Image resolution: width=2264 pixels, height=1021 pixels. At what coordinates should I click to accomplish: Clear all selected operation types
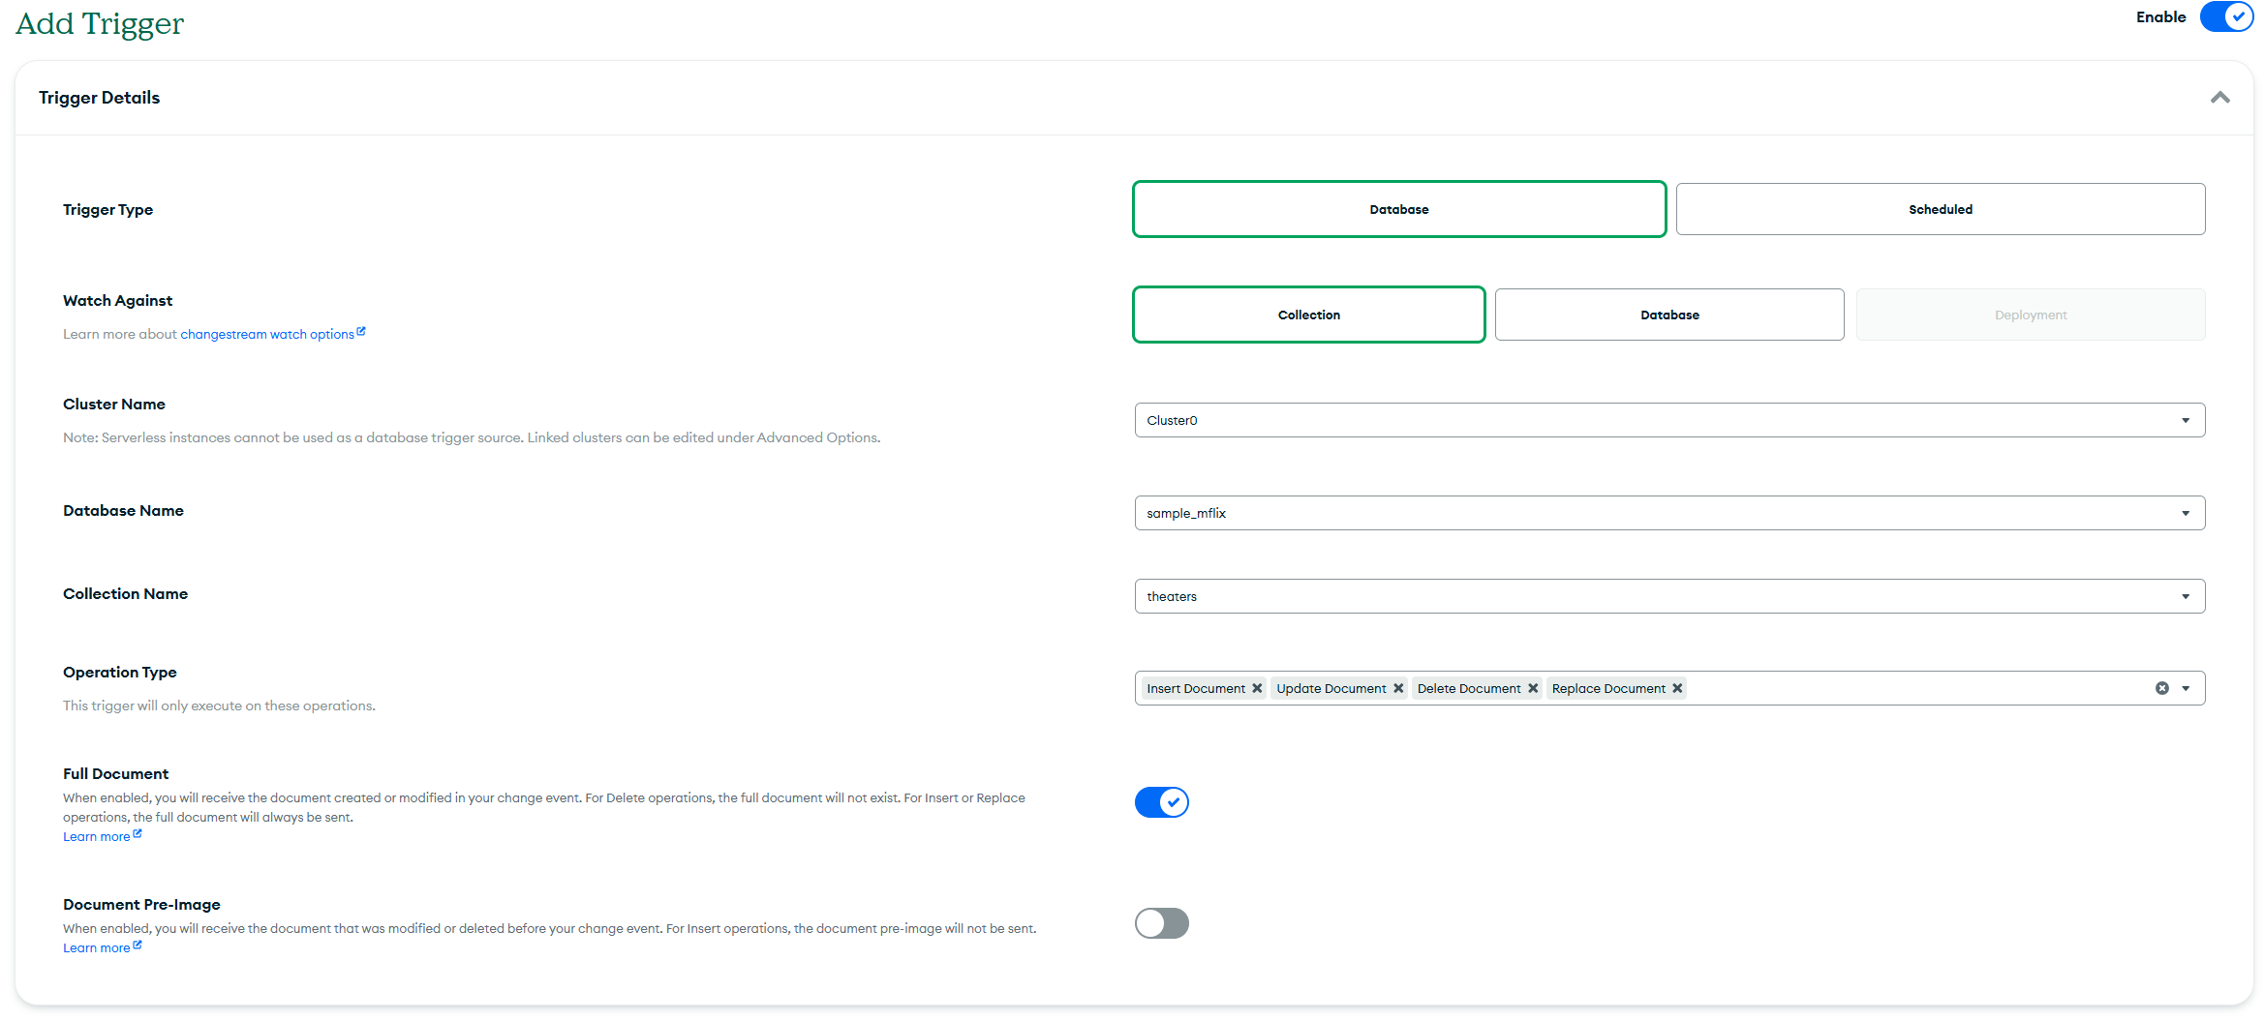point(2162,688)
